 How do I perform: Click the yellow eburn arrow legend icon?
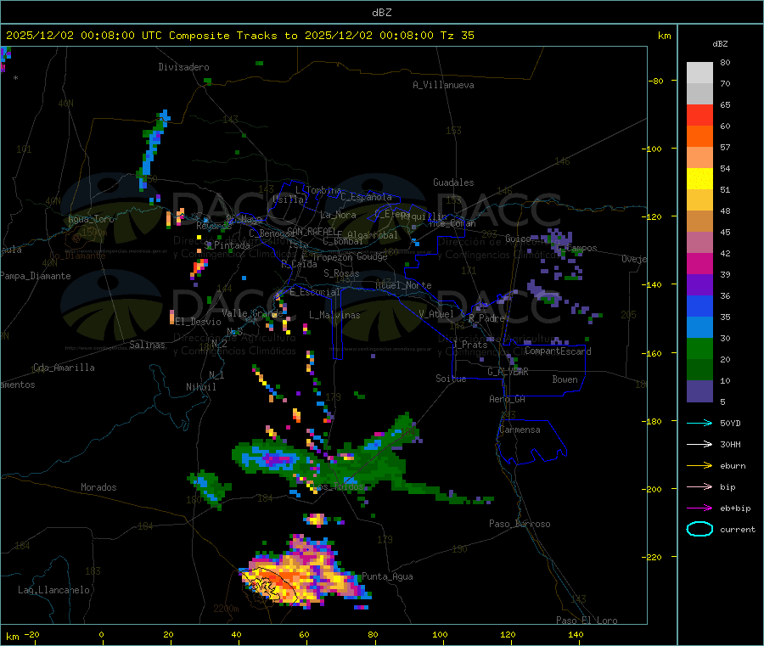tap(699, 466)
